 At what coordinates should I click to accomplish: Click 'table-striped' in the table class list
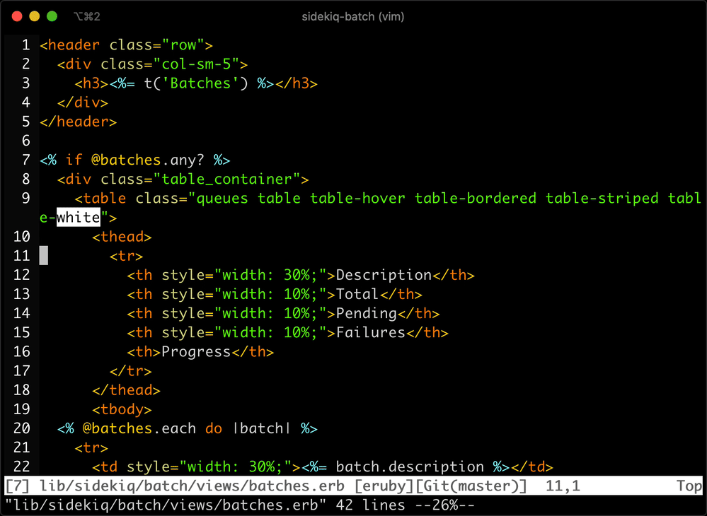click(602, 198)
